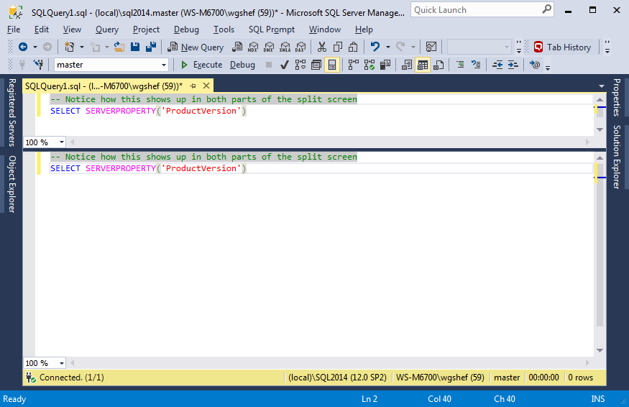Click the Debug button
This screenshot has height=407, width=629.
pos(242,65)
